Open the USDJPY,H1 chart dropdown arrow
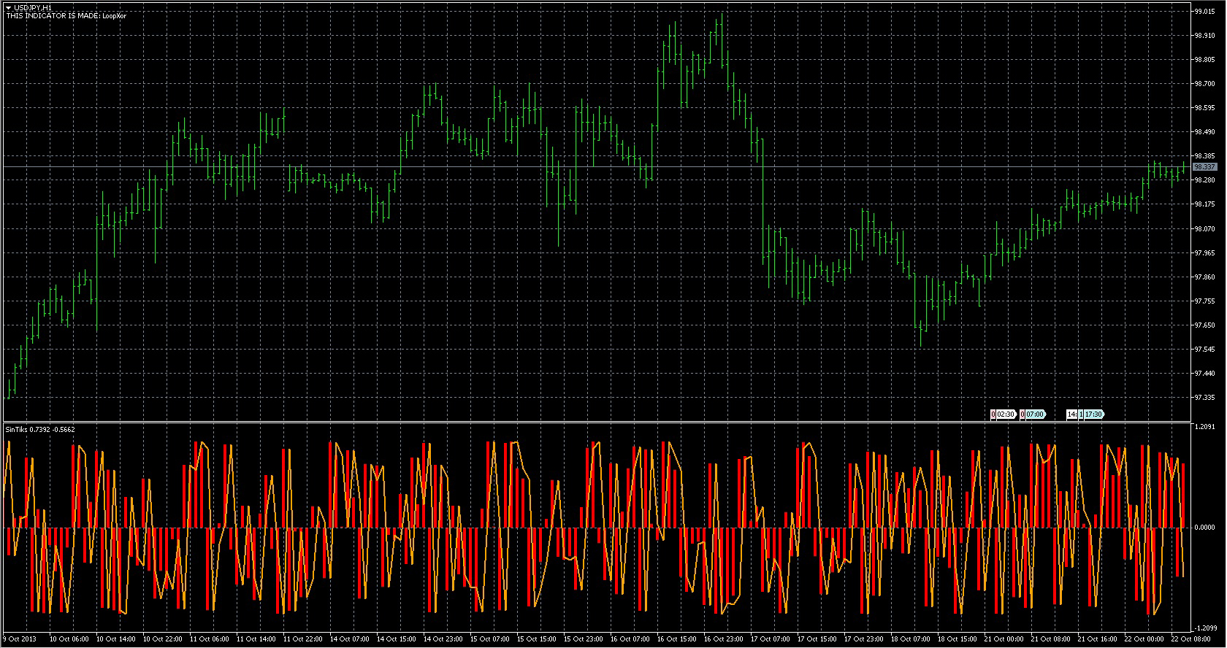The image size is (1227, 648). tap(8, 7)
